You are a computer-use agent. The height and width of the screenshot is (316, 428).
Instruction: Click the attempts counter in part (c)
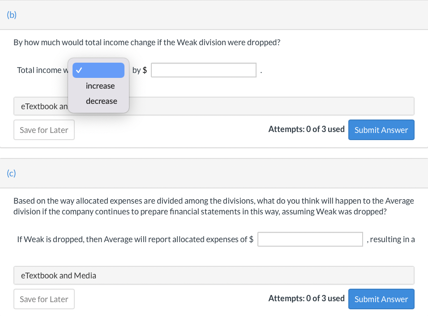(306, 299)
